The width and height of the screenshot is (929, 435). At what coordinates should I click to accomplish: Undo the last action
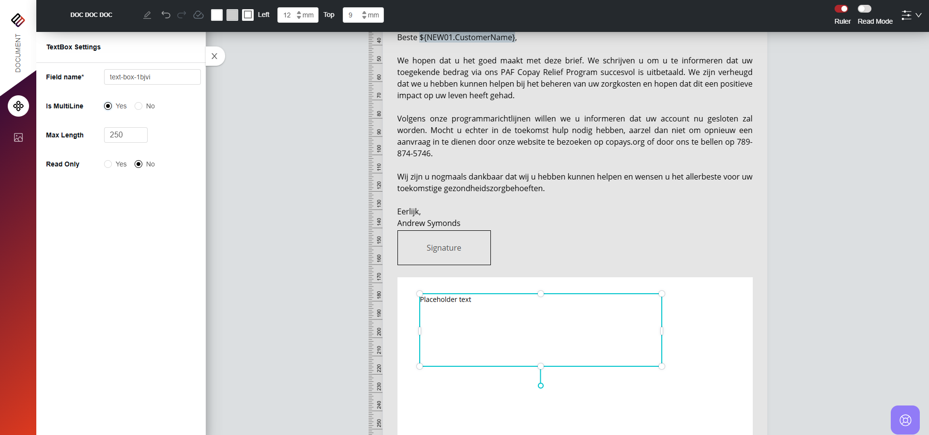click(x=166, y=15)
